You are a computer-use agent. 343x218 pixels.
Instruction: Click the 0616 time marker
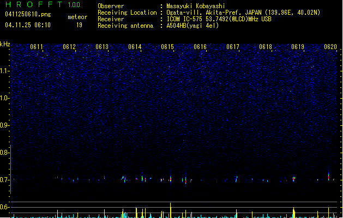200,47
